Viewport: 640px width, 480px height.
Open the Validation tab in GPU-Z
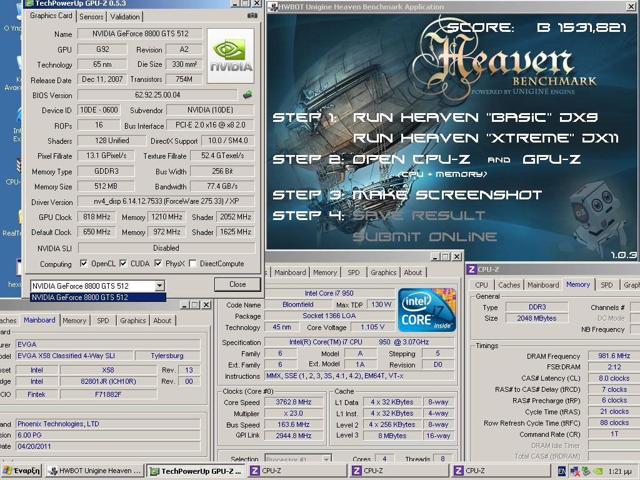(x=125, y=17)
